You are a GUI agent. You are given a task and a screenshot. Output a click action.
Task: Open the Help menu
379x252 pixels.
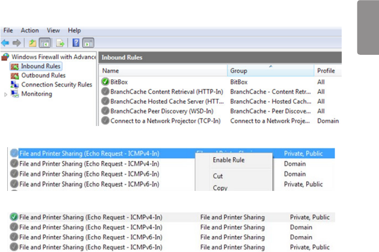(74, 30)
